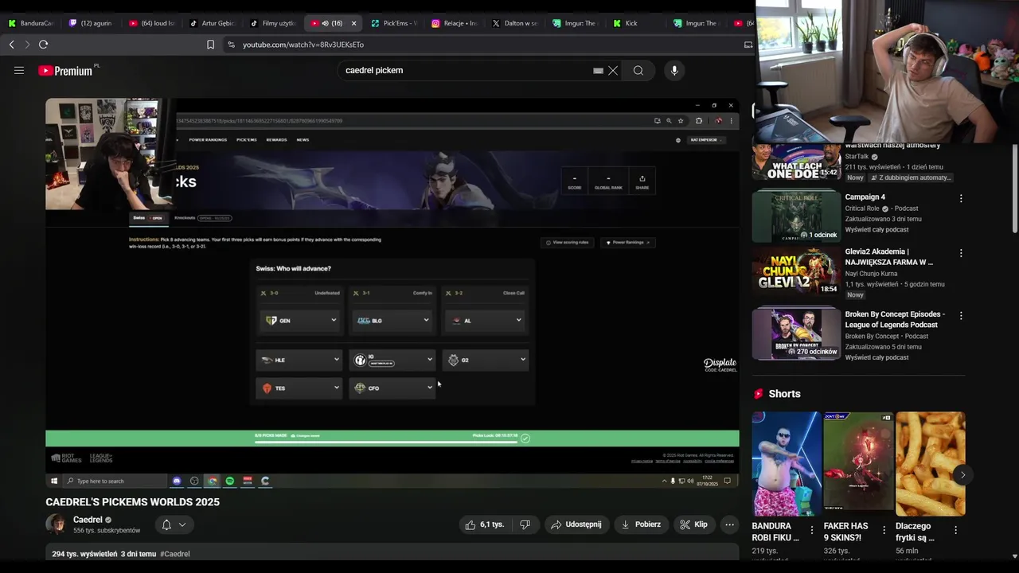Open the StarTalk 15:42 video thumbnail

pyautogui.click(x=796, y=162)
